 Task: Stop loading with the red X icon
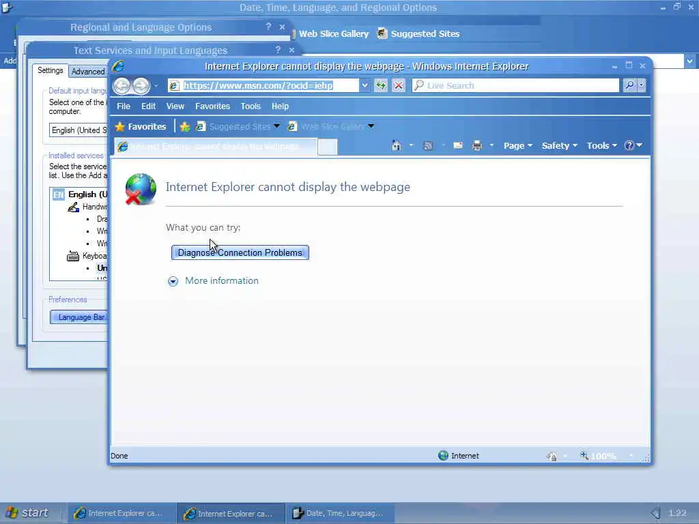point(399,85)
